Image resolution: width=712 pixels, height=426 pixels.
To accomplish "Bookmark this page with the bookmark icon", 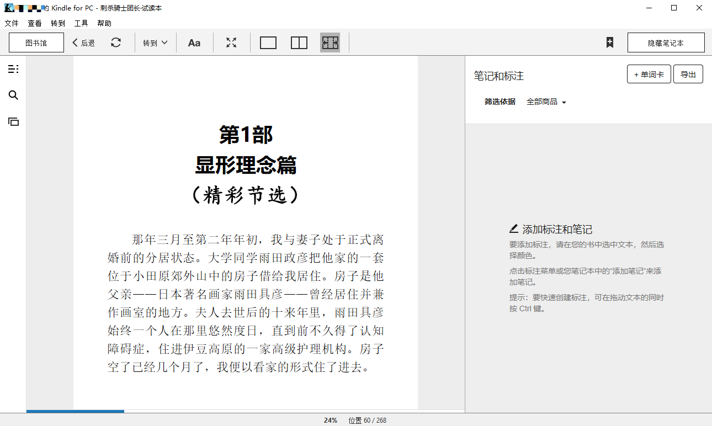I will [610, 42].
